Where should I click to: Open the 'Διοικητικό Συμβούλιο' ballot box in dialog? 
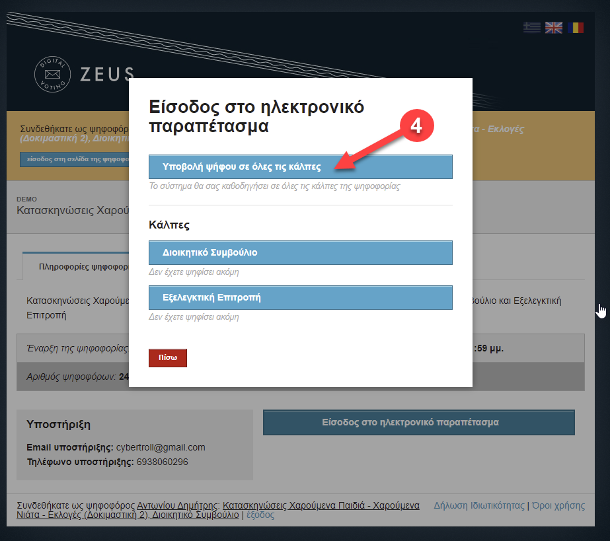[301, 252]
